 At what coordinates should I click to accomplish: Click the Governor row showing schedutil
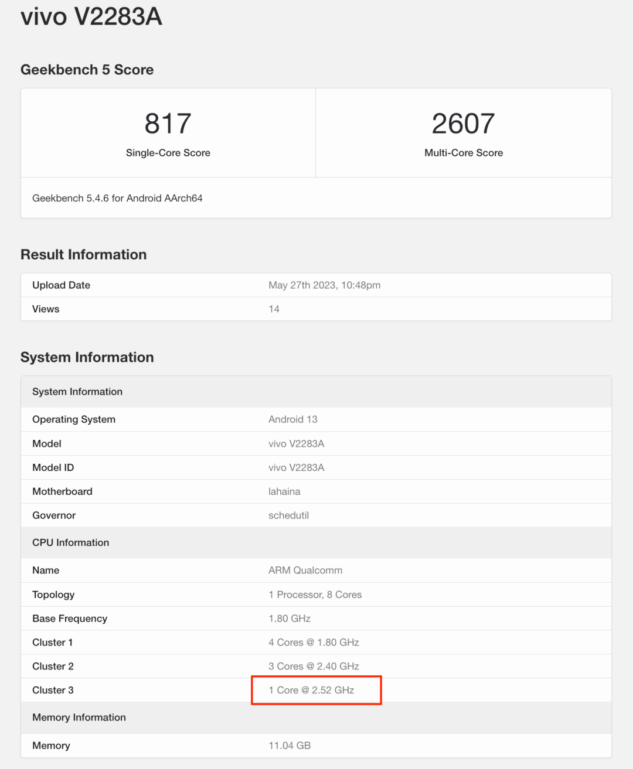point(289,515)
